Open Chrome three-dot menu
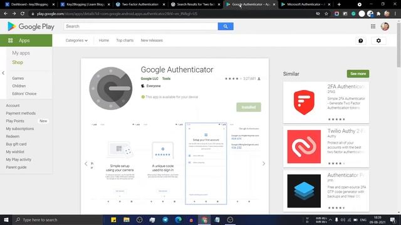401x225 pixels. coord(395,14)
